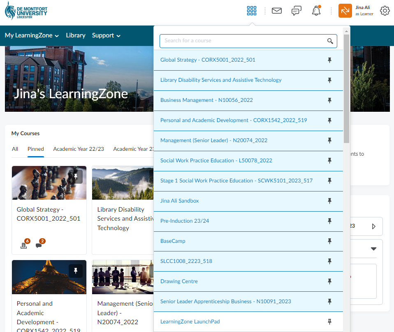
Task: Unpin Pre-Induction 23/24
Action: tap(329, 221)
